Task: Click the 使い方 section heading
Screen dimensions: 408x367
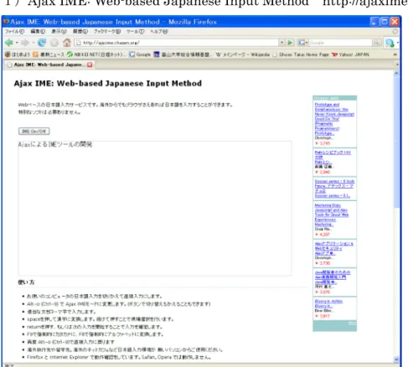Action: [x=26, y=282]
